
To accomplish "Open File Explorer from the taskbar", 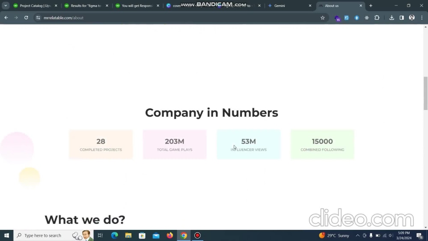I will [x=128, y=235].
